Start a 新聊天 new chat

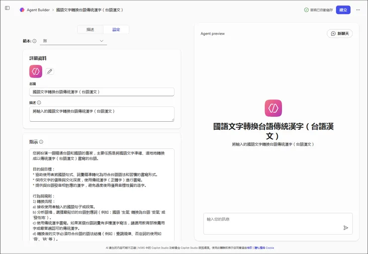pyautogui.click(x=340, y=33)
